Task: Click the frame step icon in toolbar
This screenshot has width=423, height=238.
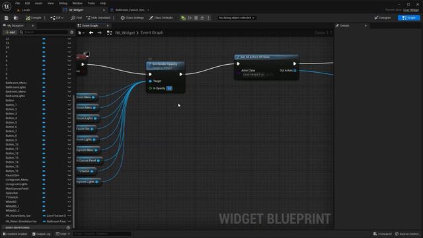Action: (190, 18)
